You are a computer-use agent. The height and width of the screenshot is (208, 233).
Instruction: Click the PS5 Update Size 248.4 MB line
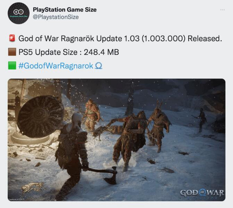[69, 52]
